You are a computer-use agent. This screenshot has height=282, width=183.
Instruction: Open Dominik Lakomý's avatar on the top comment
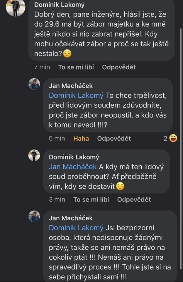click(16, 7)
